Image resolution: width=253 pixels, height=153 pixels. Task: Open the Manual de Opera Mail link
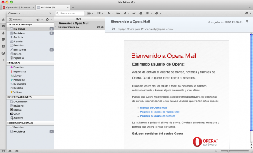coord(153,107)
